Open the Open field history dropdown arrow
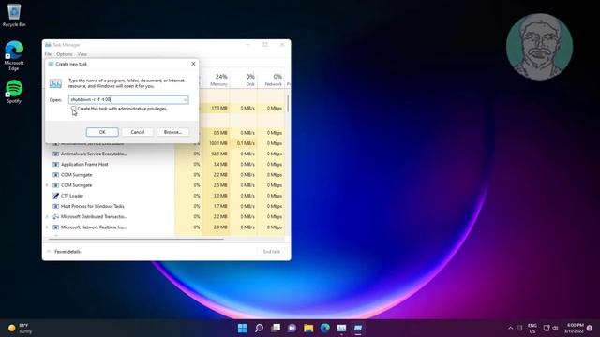 [185, 100]
